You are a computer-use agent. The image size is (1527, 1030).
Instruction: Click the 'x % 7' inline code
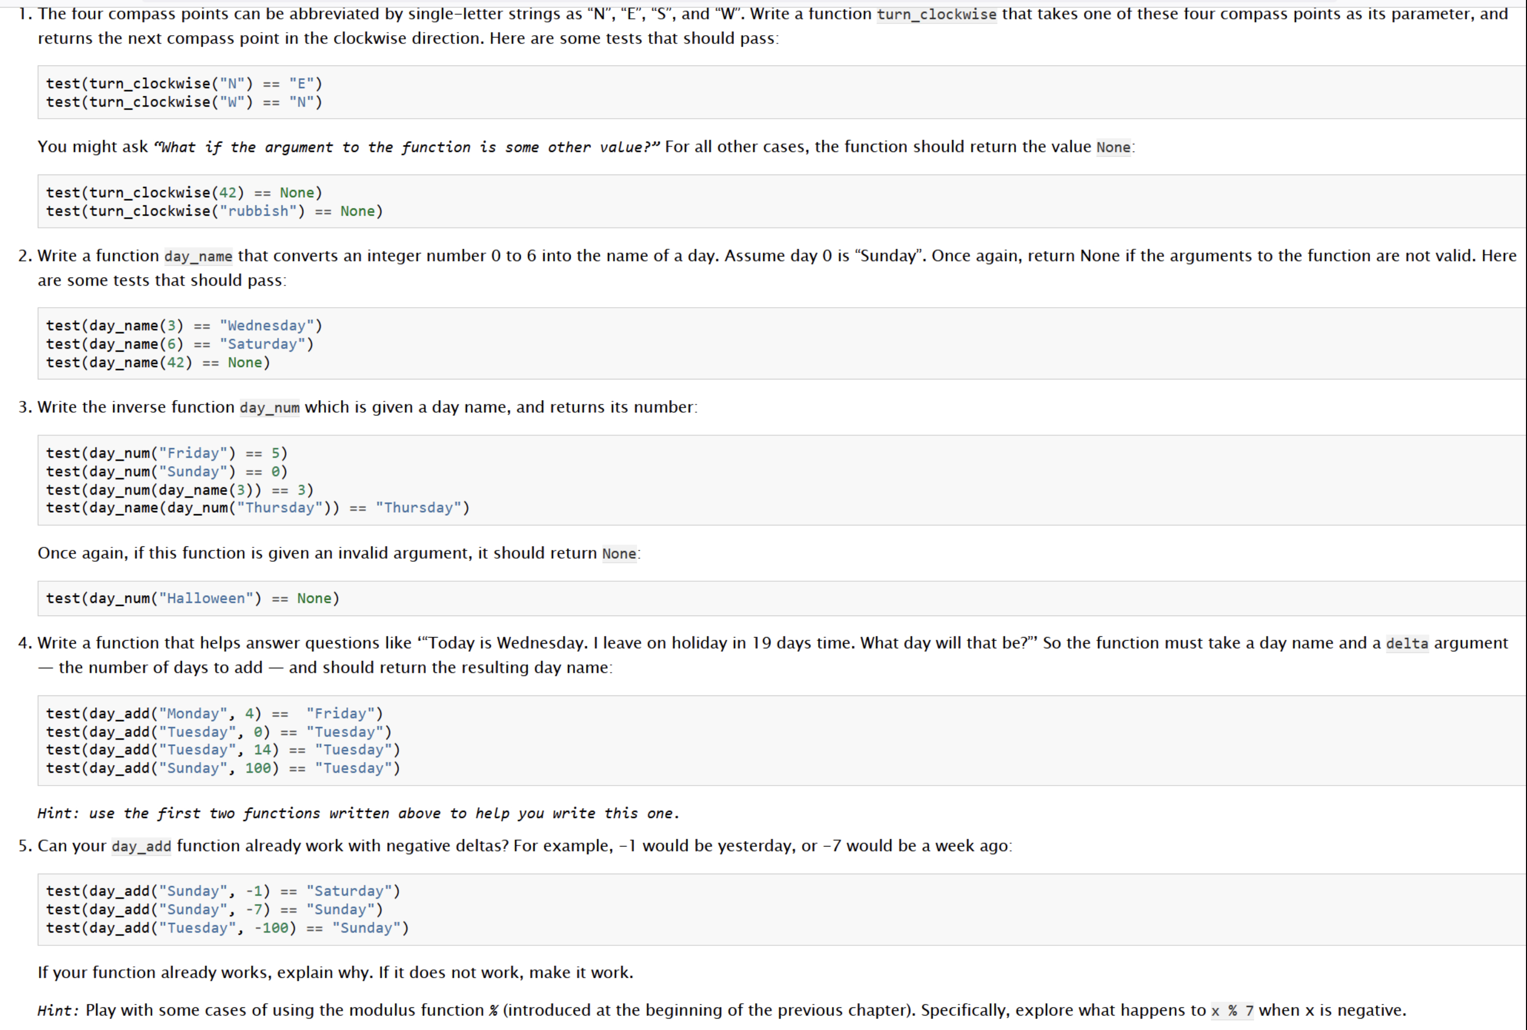click(1232, 1011)
